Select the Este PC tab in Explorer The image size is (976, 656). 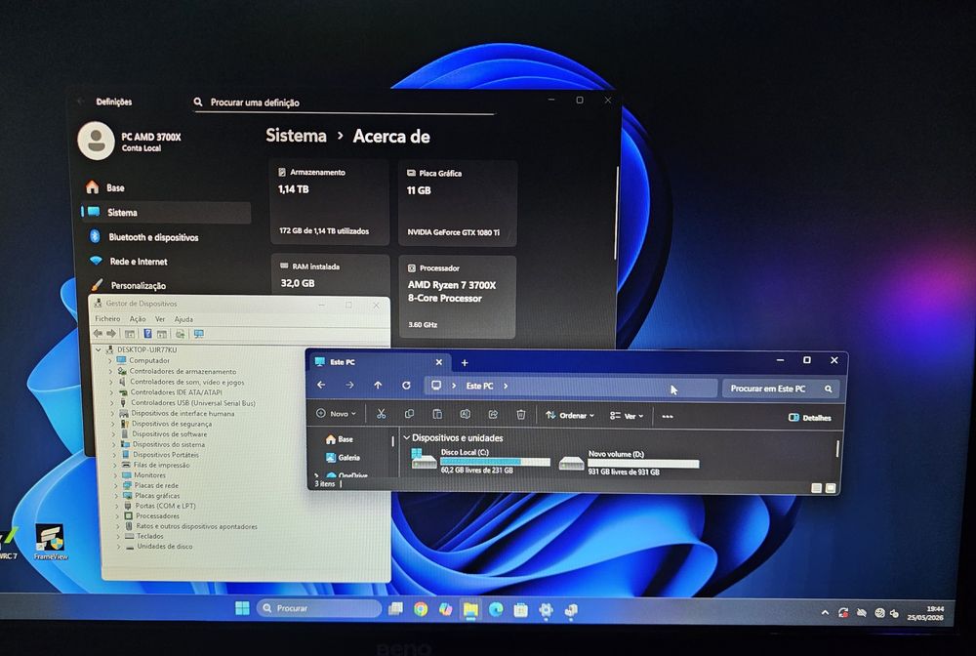tap(379, 362)
